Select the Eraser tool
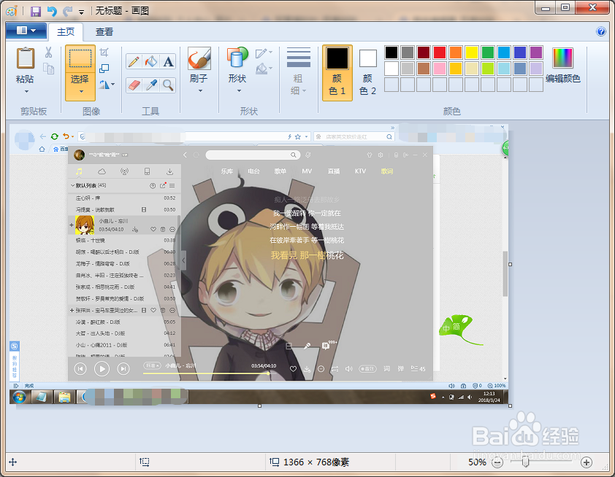Image resolution: width=615 pixels, height=477 pixels. pos(134,85)
